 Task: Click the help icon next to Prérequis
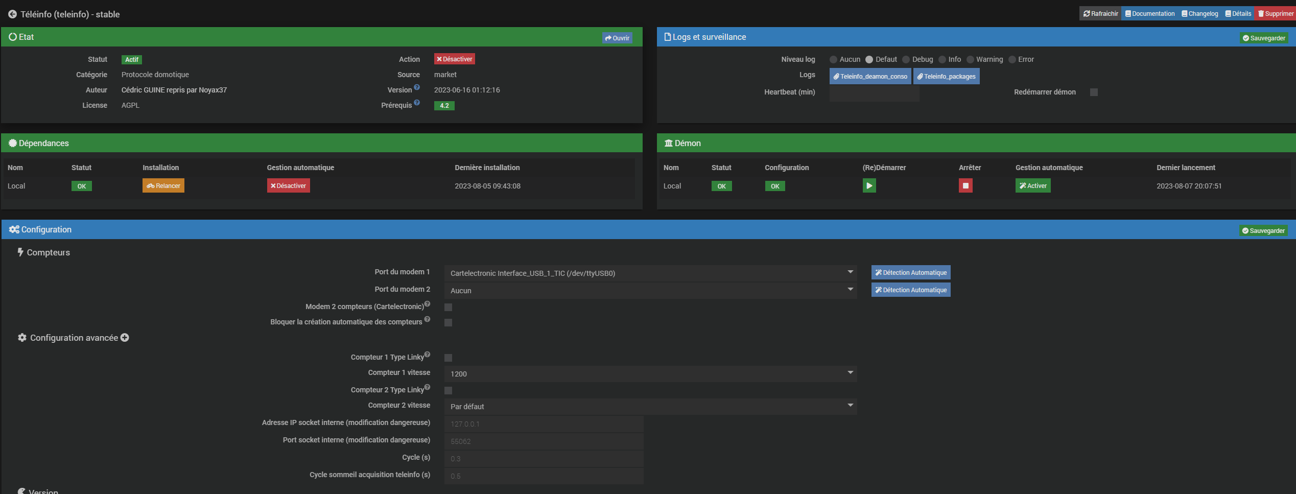(417, 103)
